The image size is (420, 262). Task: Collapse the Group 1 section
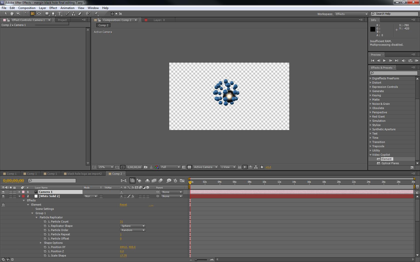pyautogui.click(x=32, y=213)
